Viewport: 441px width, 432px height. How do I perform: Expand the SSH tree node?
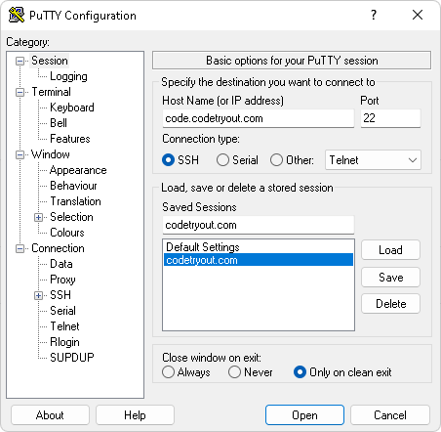pos(38,295)
